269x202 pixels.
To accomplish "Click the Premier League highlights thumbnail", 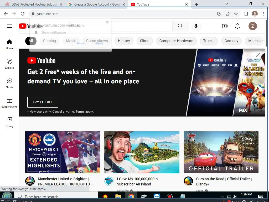I will coord(63,152).
